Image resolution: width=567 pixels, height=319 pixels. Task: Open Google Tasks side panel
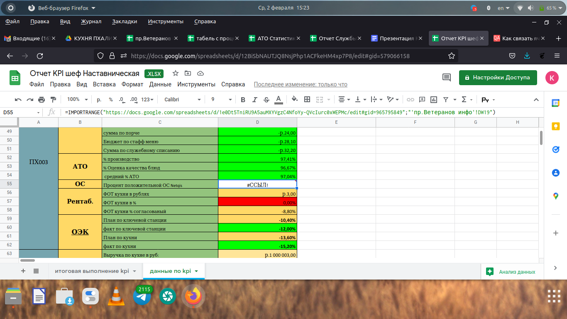[x=555, y=150]
